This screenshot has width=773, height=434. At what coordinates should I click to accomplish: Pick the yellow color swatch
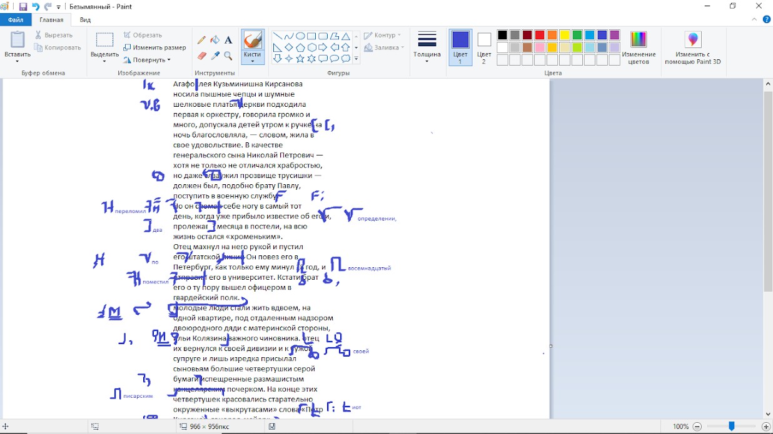(565, 35)
